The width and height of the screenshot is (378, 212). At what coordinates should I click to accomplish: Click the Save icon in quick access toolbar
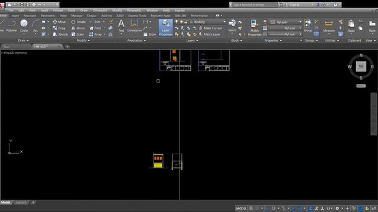(x=21, y=5)
